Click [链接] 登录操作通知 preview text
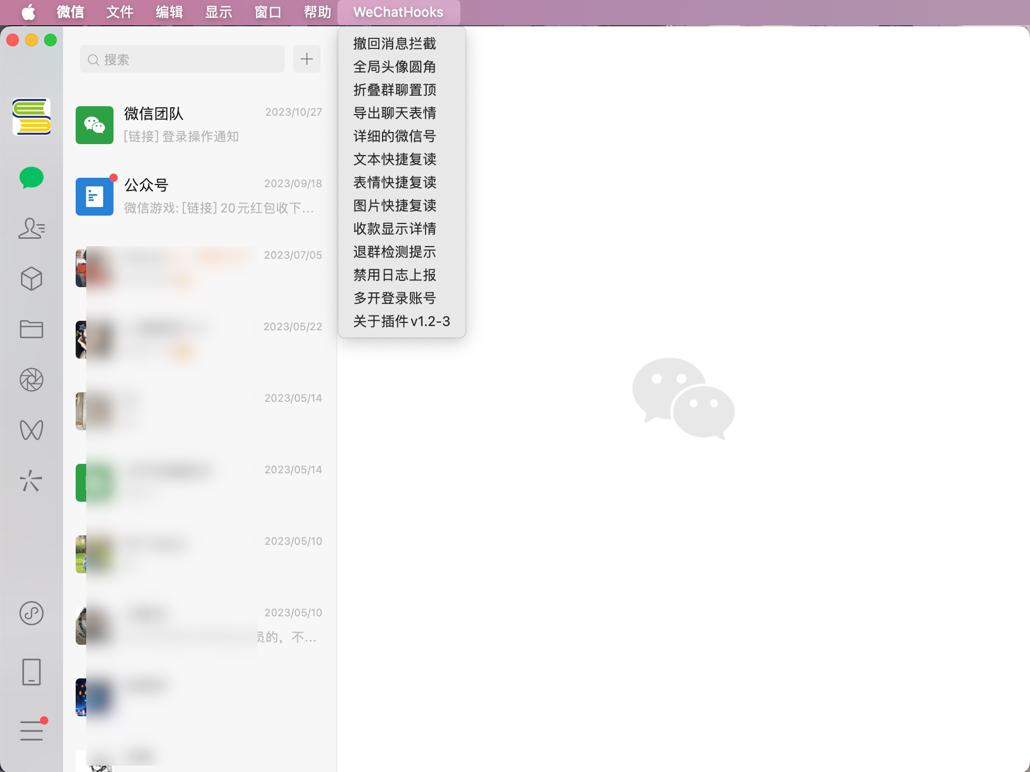 [x=181, y=137]
